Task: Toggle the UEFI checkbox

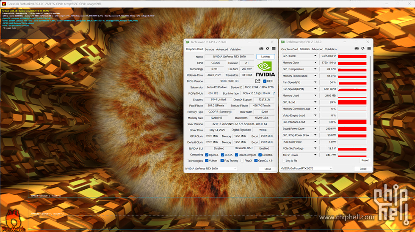Action: click(265, 81)
